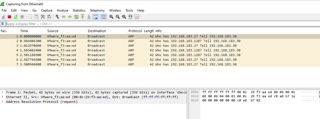Image resolution: width=320 pixels, height=119 pixels.
Task: Select packet at time 2.501186500
Action: (160, 55)
